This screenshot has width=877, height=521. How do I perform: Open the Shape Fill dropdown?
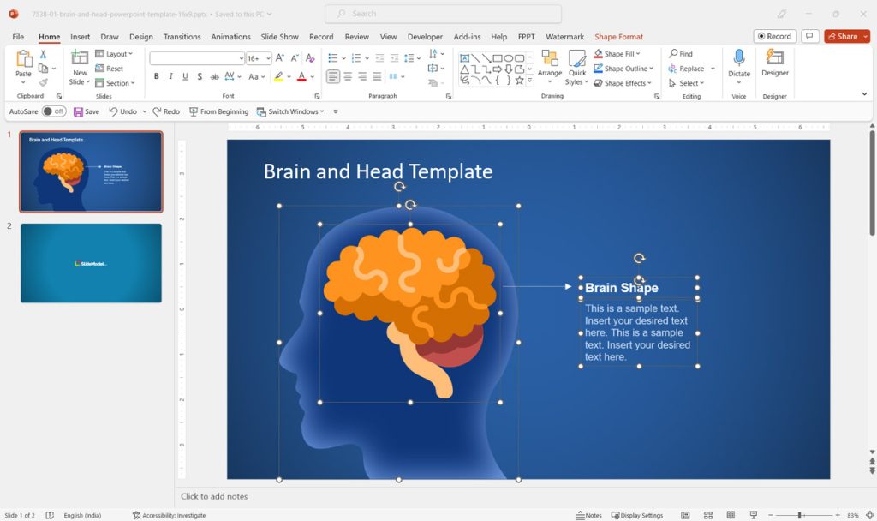click(x=622, y=54)
